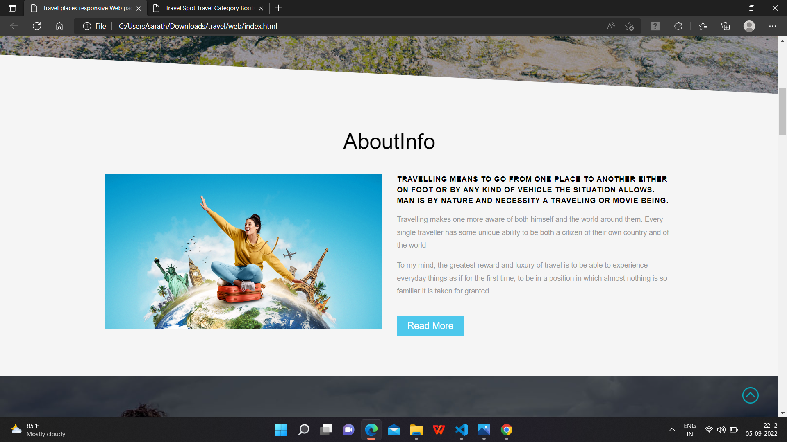Viewport: 787px width, 442px height.
Task: Click the browser refresh icon
Action: (37, 26)
